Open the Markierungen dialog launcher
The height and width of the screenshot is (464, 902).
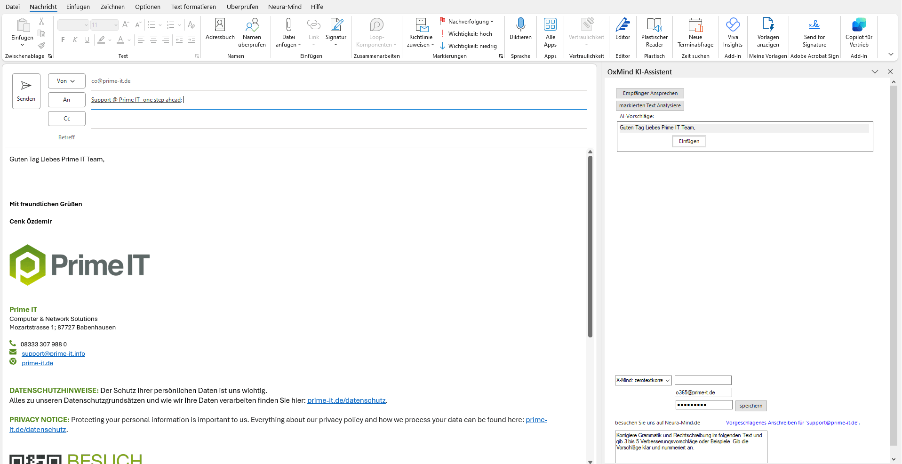pyautogui.click(x=501, y=56)
